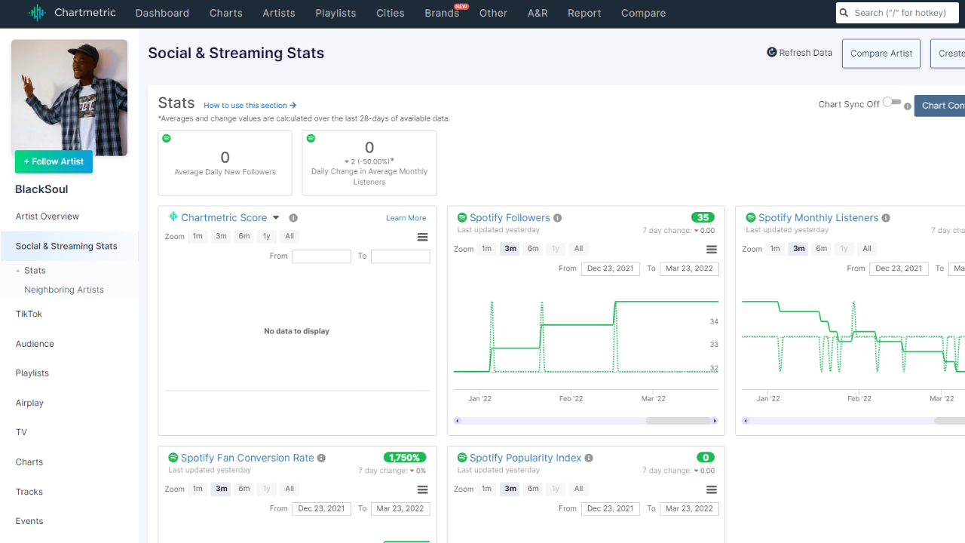
Task: Click info icon beside Spotify Popularity Index
Action: 589,458
